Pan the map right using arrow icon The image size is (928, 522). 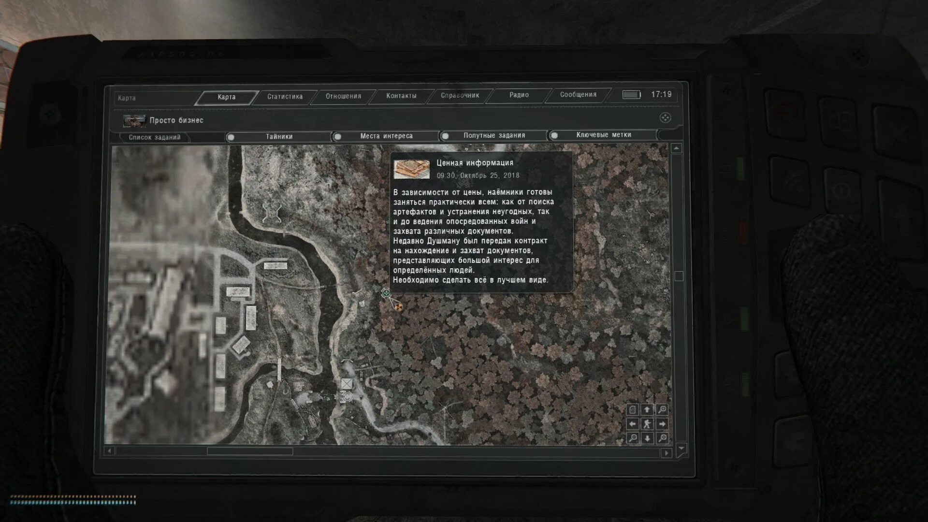tap(662, 424)
